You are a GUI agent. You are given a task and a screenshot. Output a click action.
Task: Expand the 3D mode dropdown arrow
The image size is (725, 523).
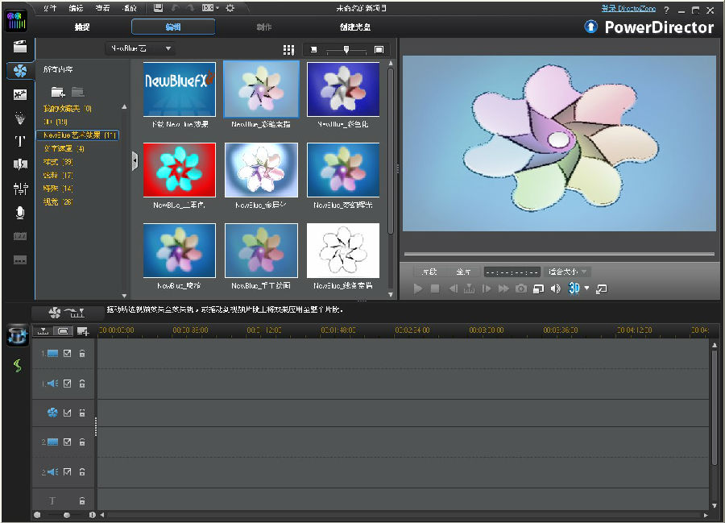tap(586, 288)
